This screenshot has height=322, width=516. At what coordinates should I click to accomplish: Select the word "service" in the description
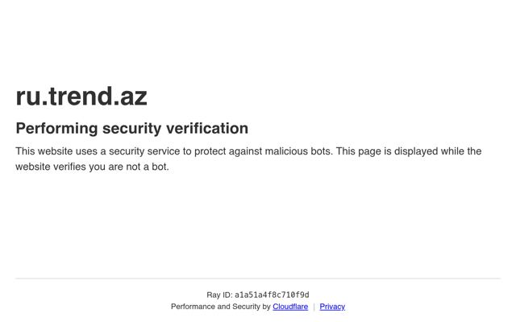tap(164, 151)
